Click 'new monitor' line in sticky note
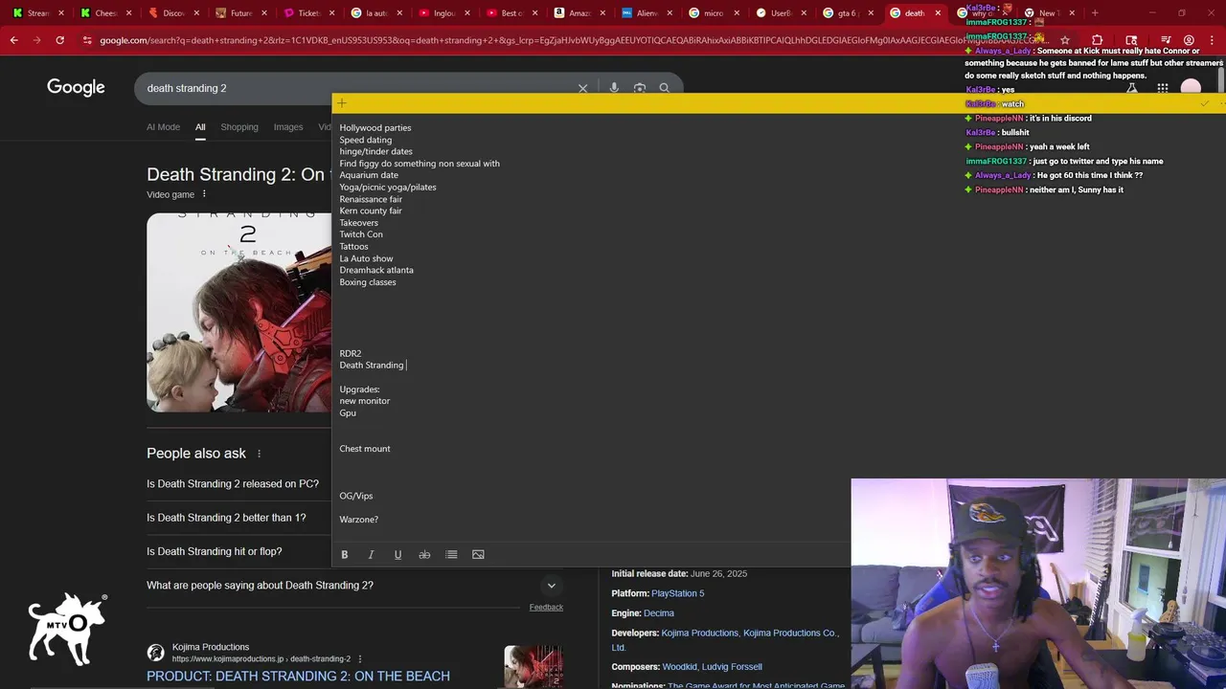The image size is (1226, 689). tap(364, 401)
